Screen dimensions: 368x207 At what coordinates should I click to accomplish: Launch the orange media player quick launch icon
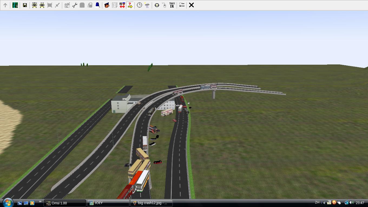[32, 203]
